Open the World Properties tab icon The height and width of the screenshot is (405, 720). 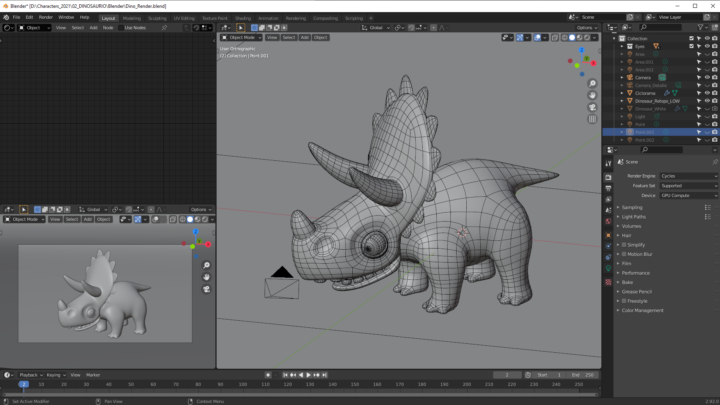pos(608,221)
